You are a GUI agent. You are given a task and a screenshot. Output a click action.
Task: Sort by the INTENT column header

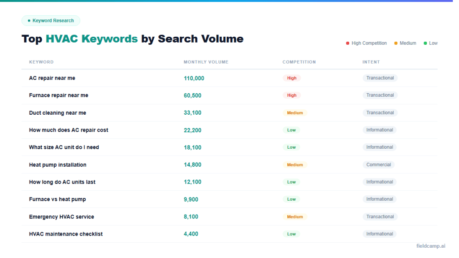tap(371, 62)
